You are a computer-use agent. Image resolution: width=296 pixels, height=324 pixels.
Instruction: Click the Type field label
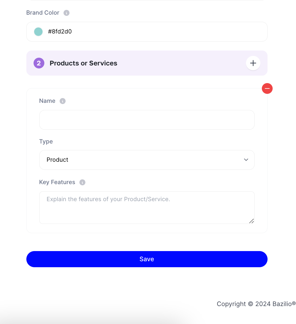point(46,142)
